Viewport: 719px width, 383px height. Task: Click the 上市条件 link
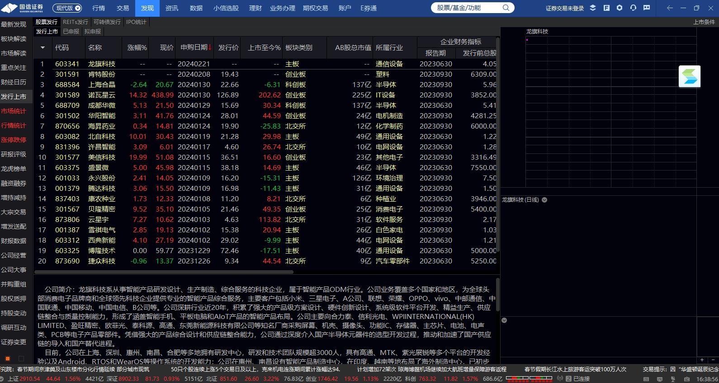pos(704,22)
